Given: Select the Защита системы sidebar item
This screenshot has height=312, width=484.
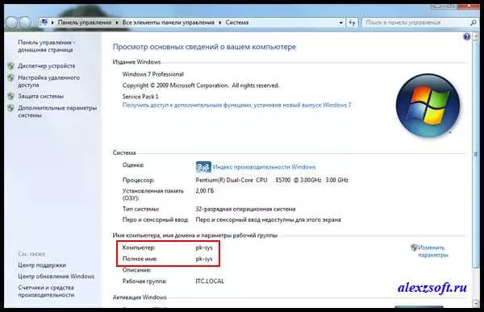Looking at the screenshot, I should pyautogui.click(x=41, y=96).
